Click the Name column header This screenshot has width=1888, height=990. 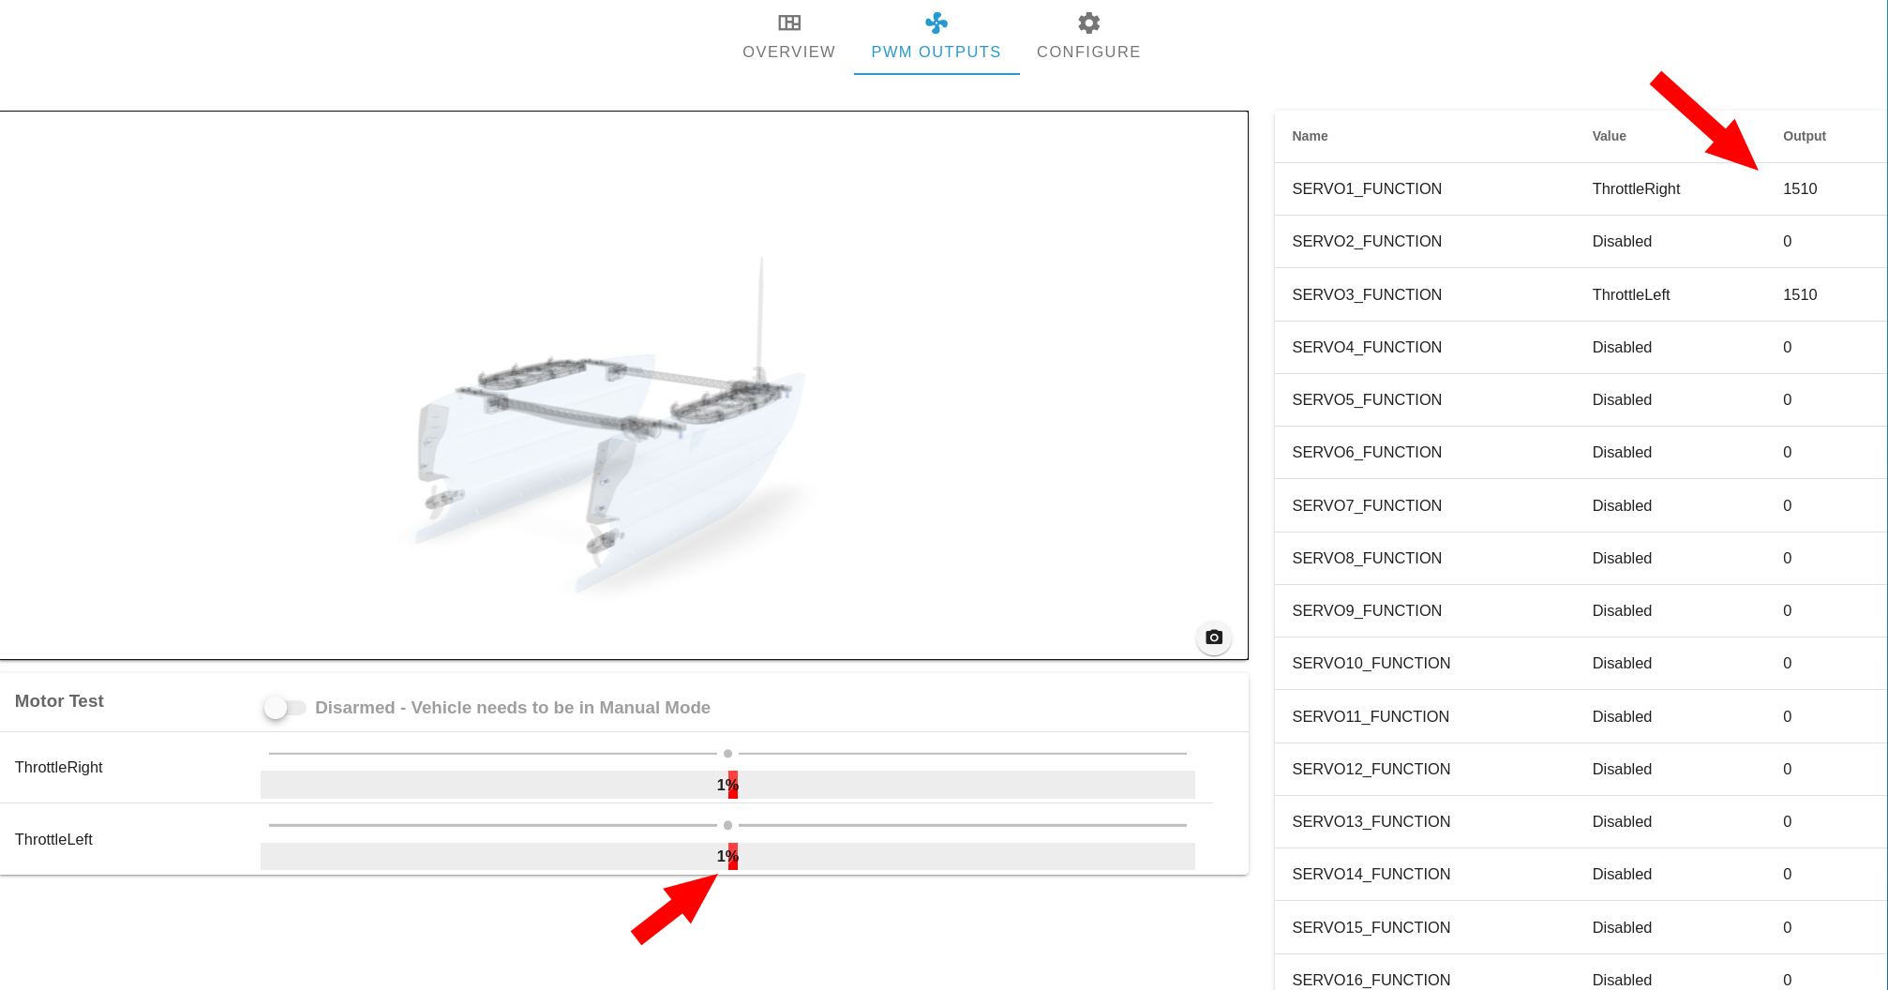tap(1310, 136)
